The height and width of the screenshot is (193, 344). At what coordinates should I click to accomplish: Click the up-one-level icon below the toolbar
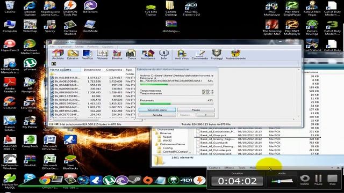tap(54, 64)
